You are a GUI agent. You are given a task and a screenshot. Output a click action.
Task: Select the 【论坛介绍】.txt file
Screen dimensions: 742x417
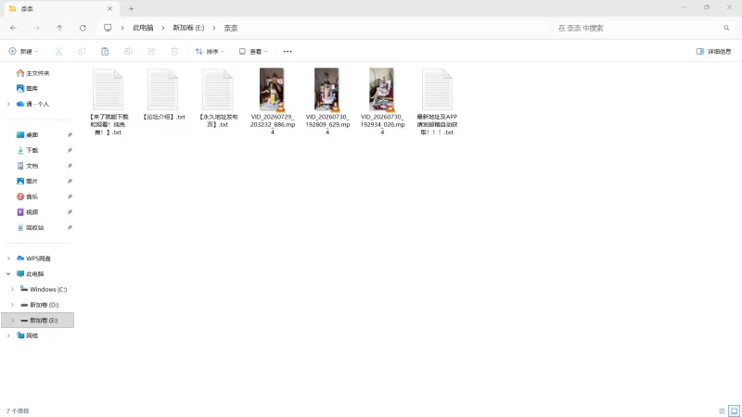[x=163, y=95]
